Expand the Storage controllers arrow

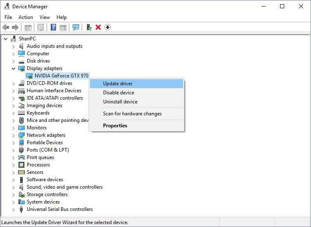click(13, 195)
